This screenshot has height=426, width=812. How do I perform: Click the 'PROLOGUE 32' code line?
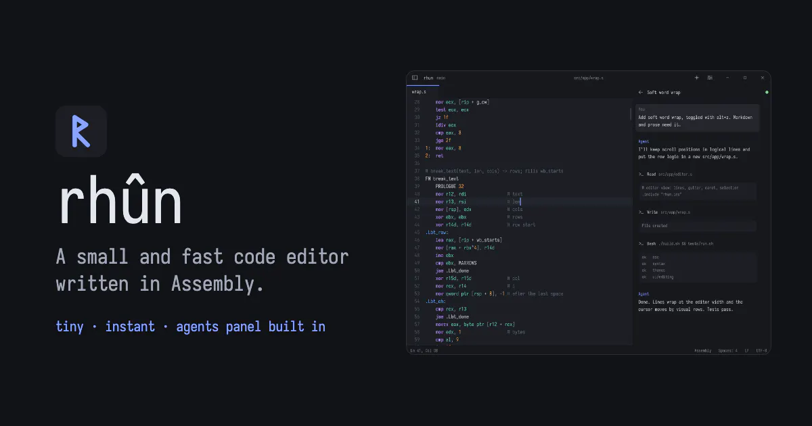pos(449,186)
